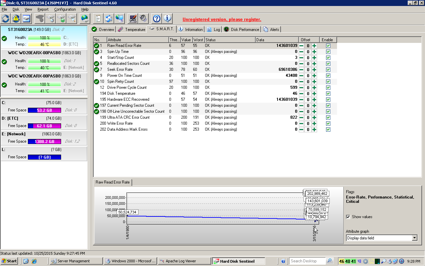The width and height of the screenshot is (425, 266).
Task: Click the 2.79 GHz CPU tray icon
Action: 371,261
